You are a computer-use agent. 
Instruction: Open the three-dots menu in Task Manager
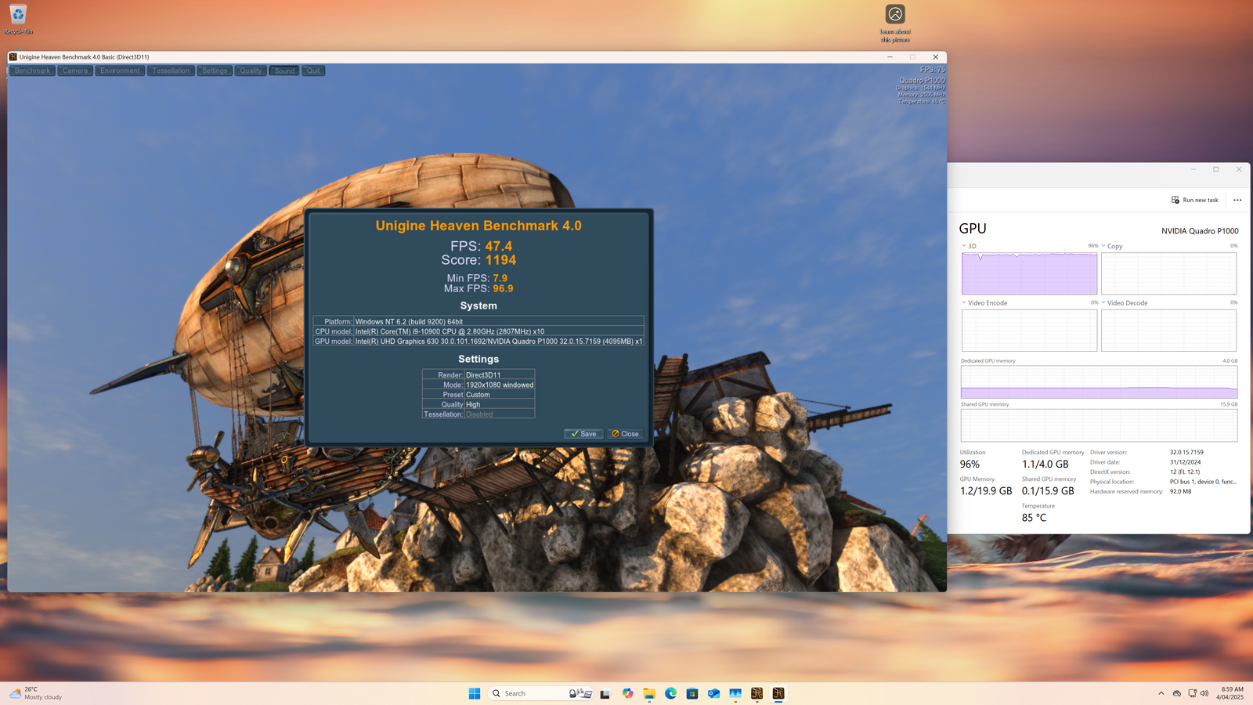tap(1237, 200)
